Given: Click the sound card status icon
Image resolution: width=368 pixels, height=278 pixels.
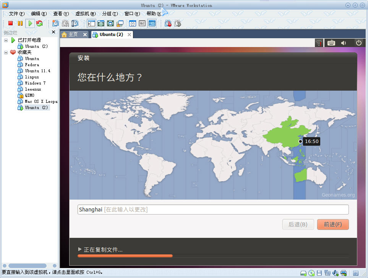Looking at the screenshot, I should click(x=336, y=273).
